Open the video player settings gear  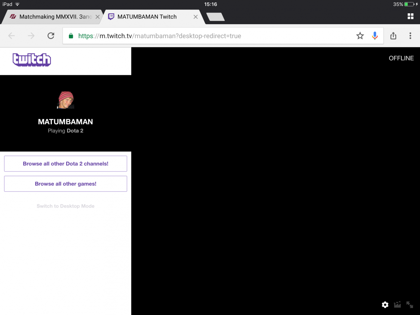click(385, 304)
